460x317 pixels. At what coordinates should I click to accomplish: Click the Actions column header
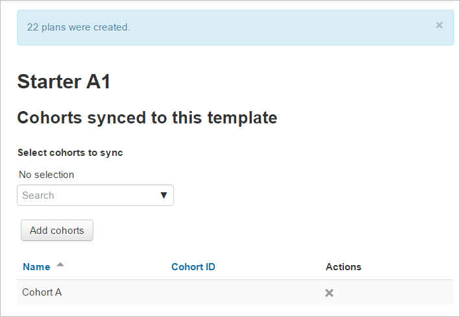tap(343, 267)
